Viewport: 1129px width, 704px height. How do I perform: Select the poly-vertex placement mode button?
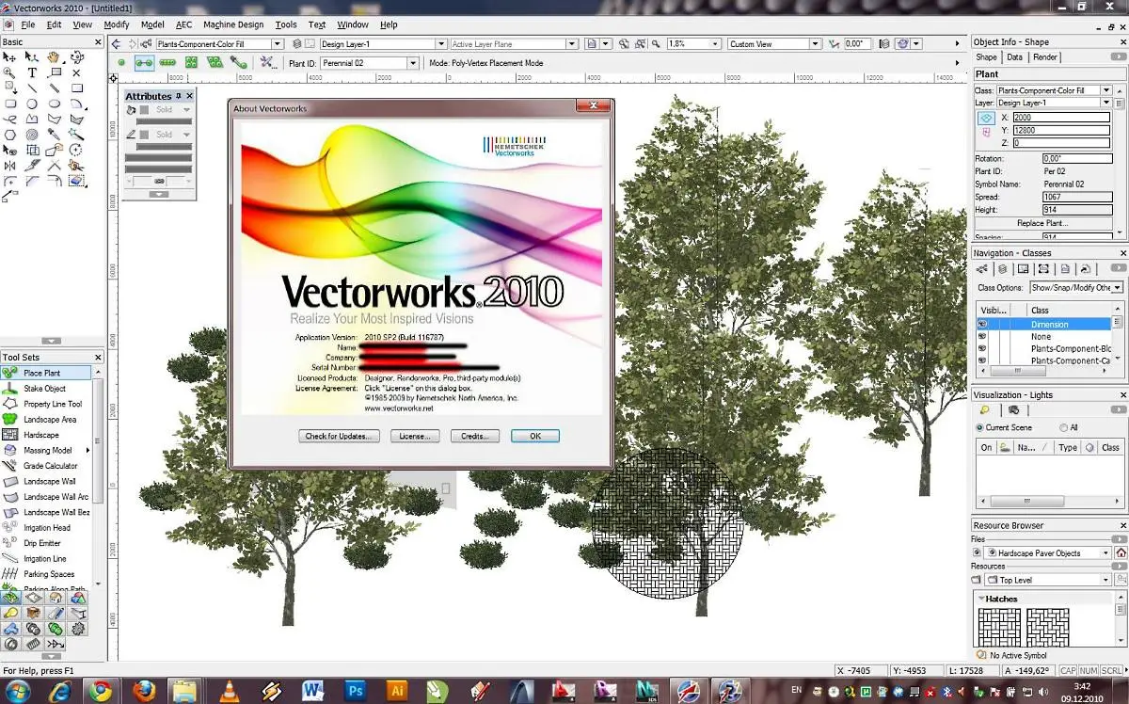(x=144, y=63)
